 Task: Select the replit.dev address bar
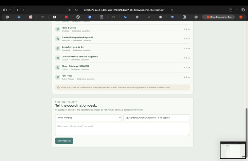[x=124, y=10]
